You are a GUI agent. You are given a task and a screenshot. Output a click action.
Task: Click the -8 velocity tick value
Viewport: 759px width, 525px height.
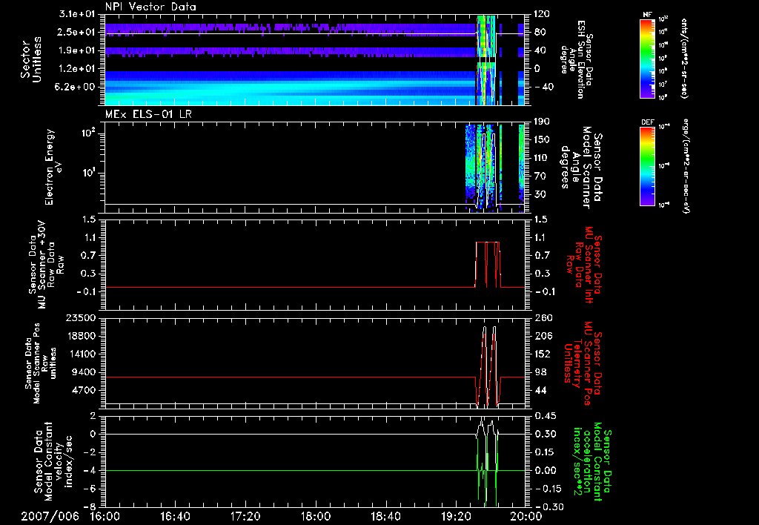[91, 507]
